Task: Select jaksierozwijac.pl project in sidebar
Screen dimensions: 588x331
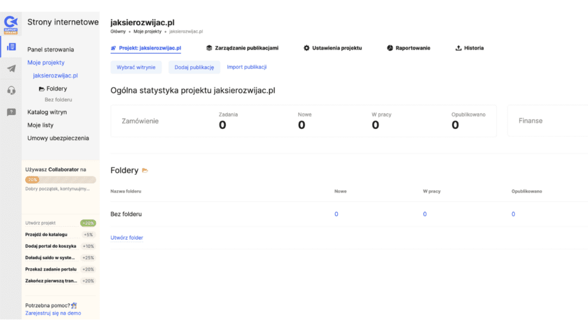Action: [x=56, y=75]
